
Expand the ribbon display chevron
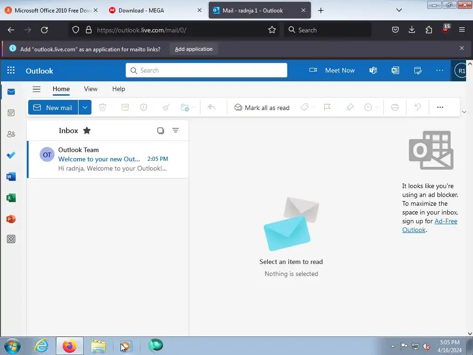click(x=464, y=112)
